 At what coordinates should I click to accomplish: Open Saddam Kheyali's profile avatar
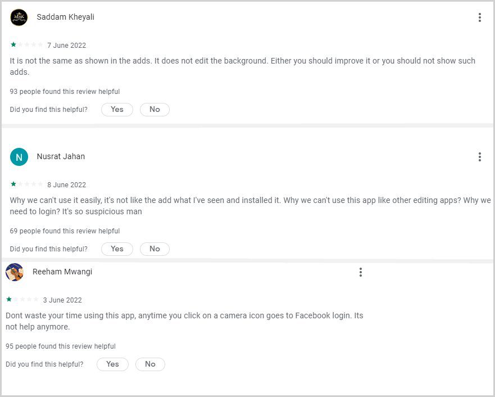(19, 17)
